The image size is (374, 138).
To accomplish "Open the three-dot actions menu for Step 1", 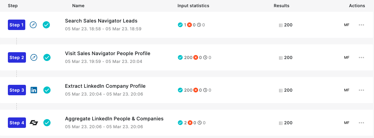I will click(x=362, y=25).
